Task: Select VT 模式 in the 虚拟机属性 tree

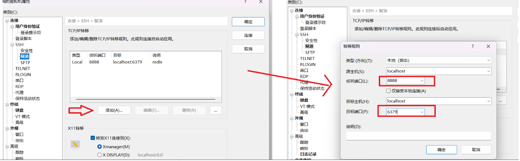Action: tap(22, 116)
